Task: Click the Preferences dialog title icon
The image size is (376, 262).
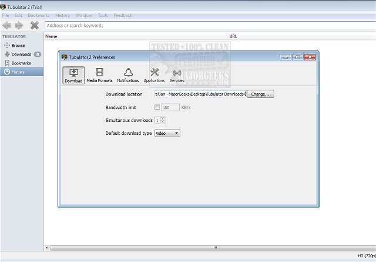Action: point(64,57)
